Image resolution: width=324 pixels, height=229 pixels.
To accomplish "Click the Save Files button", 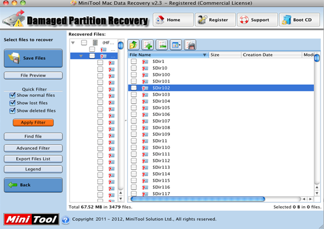I will [33, 58].
